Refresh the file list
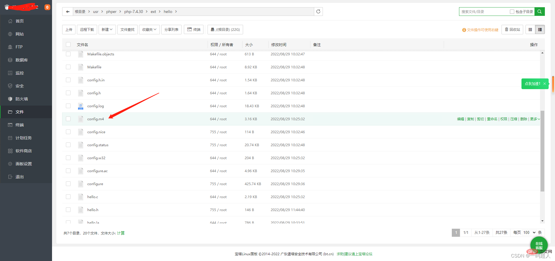555x261 pixels. [318, 12]
